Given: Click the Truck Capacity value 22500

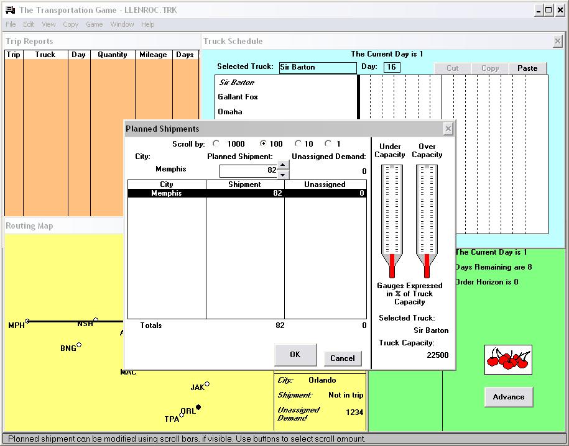Looking at the screenshot, I should pyautogui.click(x=437, y=355).
